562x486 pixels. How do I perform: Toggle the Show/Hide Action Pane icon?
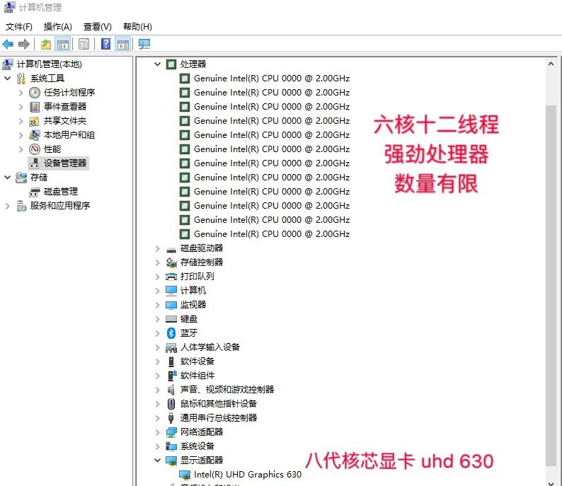click(123, 45)
